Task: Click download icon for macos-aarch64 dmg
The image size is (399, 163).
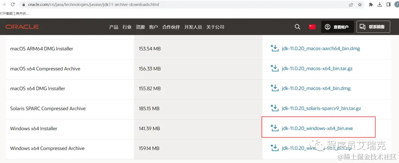Action: tap(274, 48)
